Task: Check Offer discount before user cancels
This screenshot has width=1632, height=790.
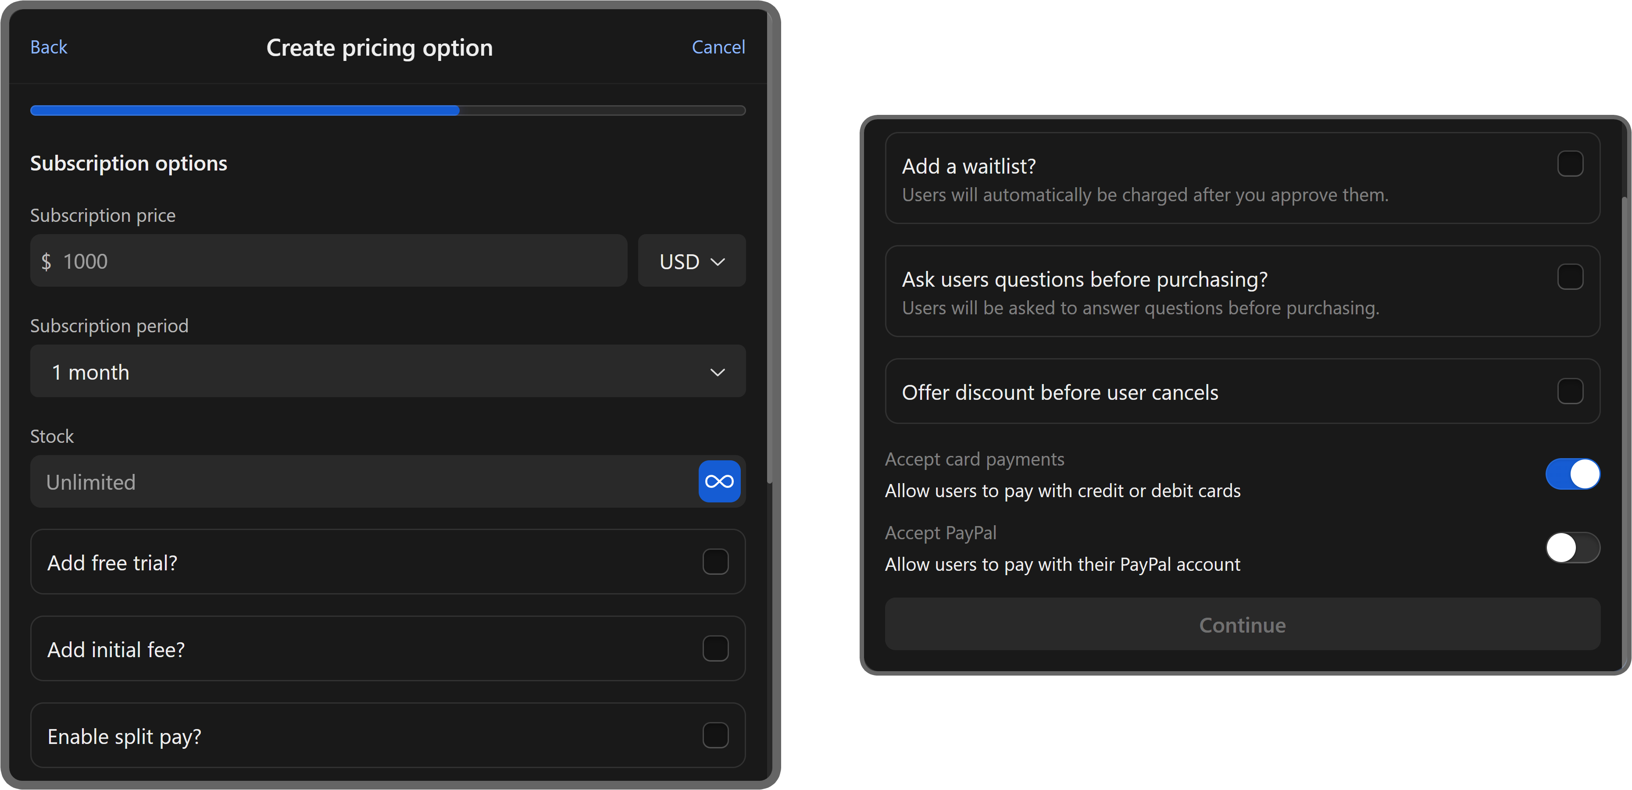Action: (1570, 391)
